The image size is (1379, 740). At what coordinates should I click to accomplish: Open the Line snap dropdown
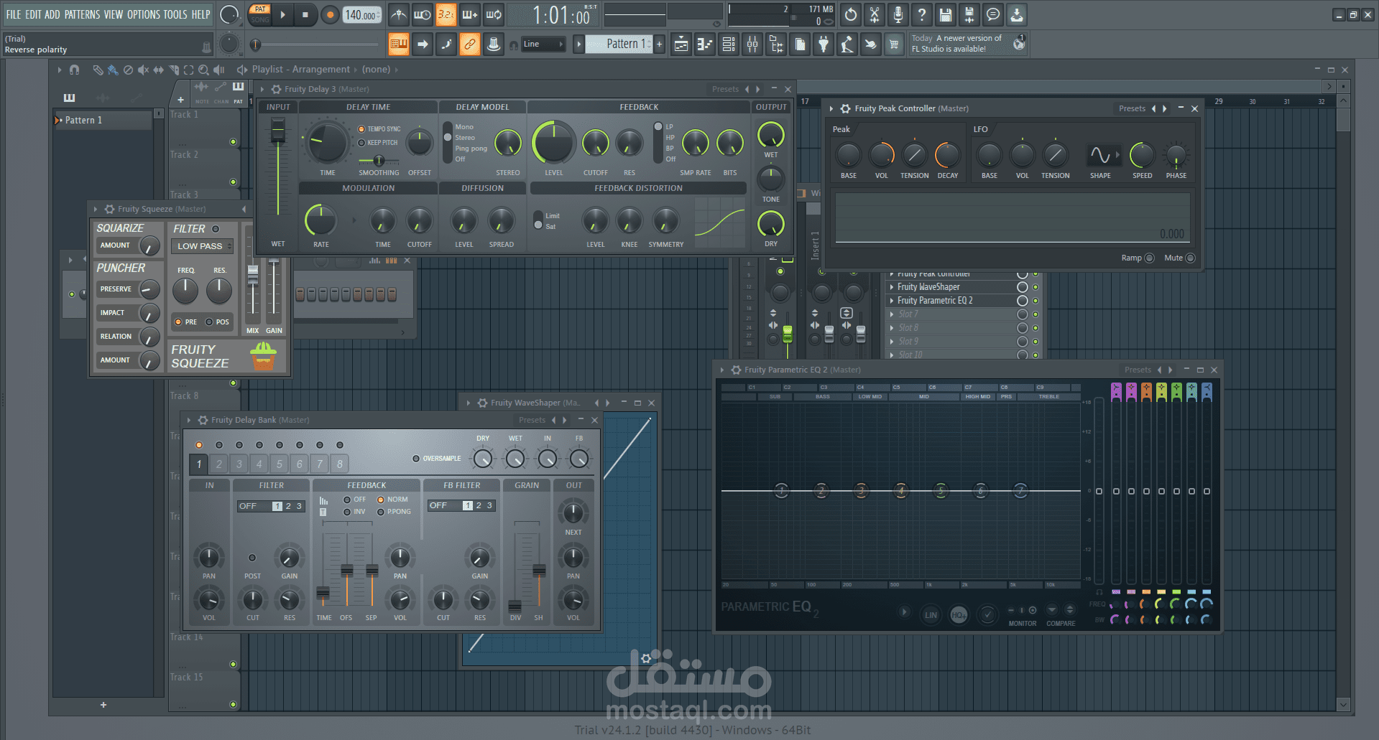pyautogui.click(x=543, y=45)
